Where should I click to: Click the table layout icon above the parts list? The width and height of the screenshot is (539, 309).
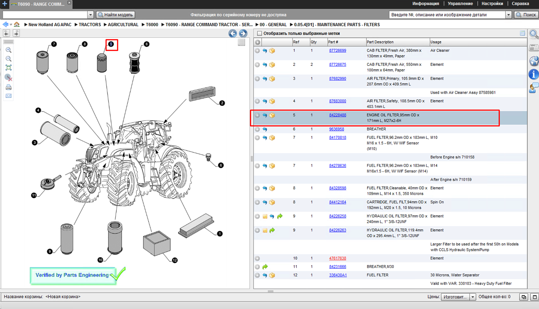point(522,33)
